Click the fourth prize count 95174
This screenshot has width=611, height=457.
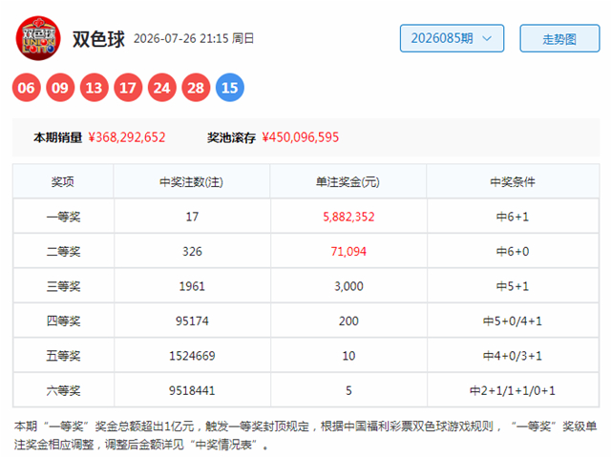pos(192,322)
